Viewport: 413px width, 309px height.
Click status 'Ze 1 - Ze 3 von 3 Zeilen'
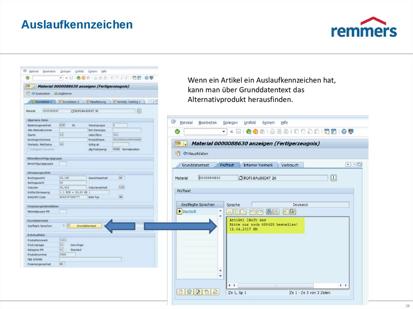click(x=319, y=292)
